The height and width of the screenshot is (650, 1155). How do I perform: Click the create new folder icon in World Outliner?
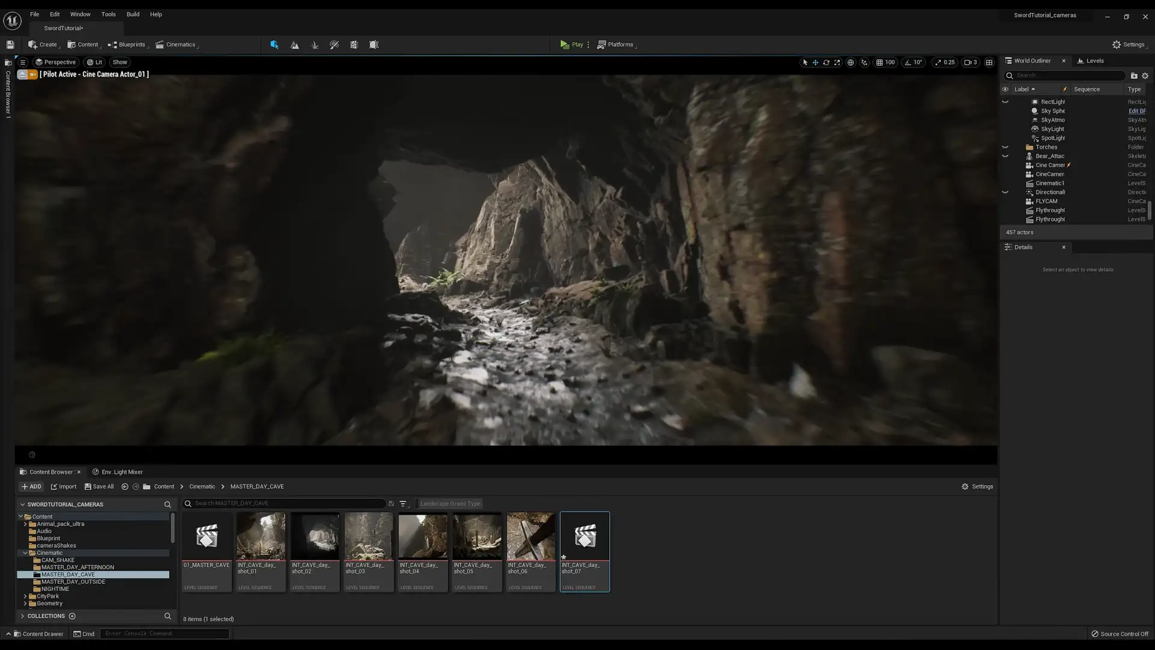click(x=1134, y=76)
